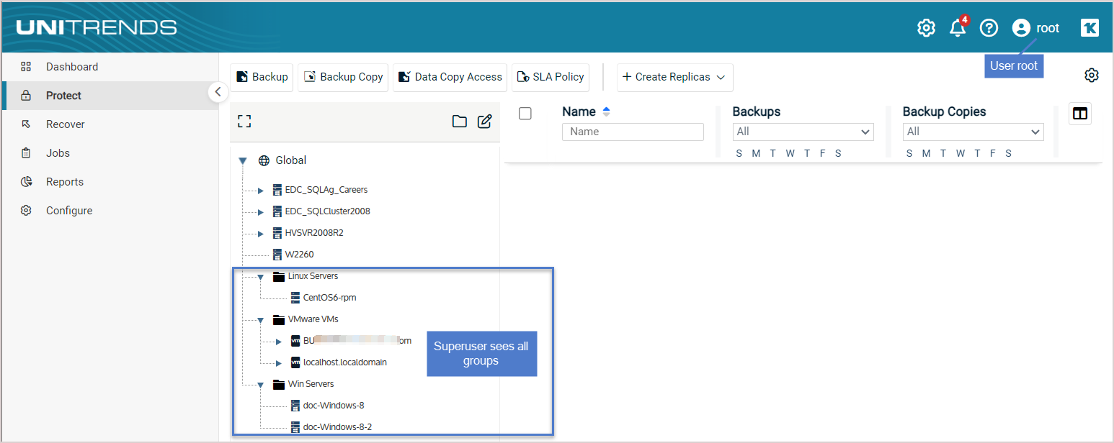
Task: Open the global settings gear in header
Action: 926,28
